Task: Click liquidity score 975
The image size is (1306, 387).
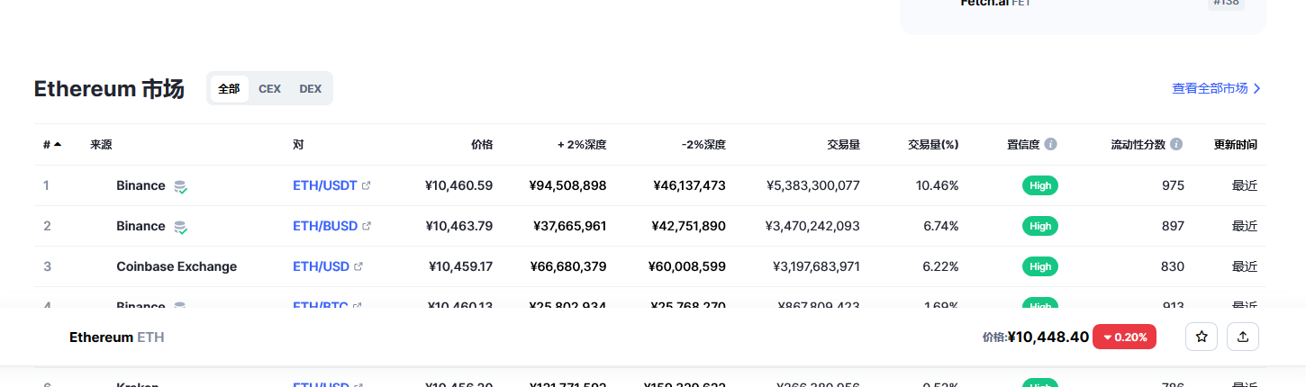Action: (x=1173, y=185)
